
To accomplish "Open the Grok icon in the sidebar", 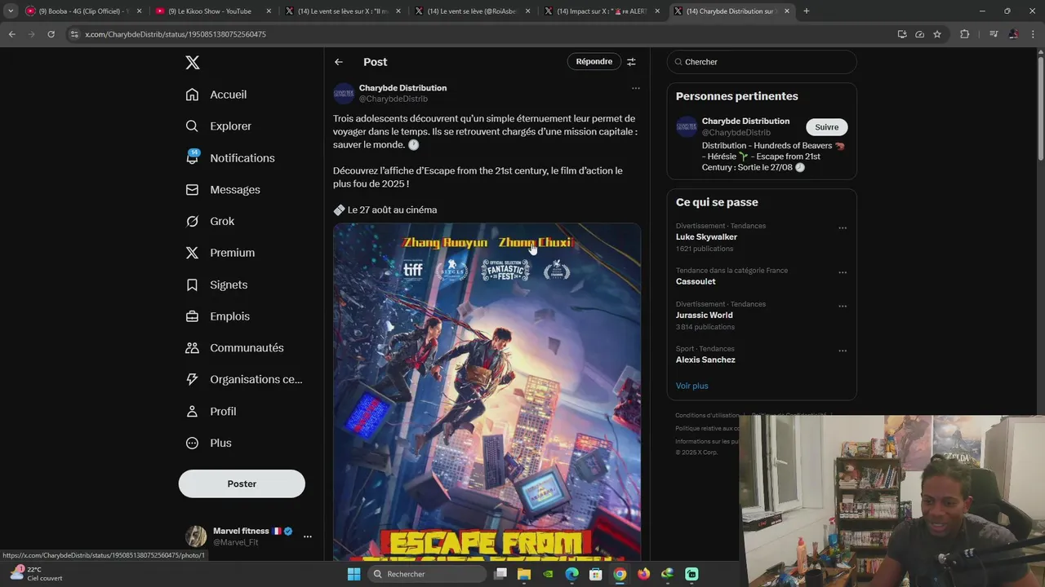I will pos(192,221).
